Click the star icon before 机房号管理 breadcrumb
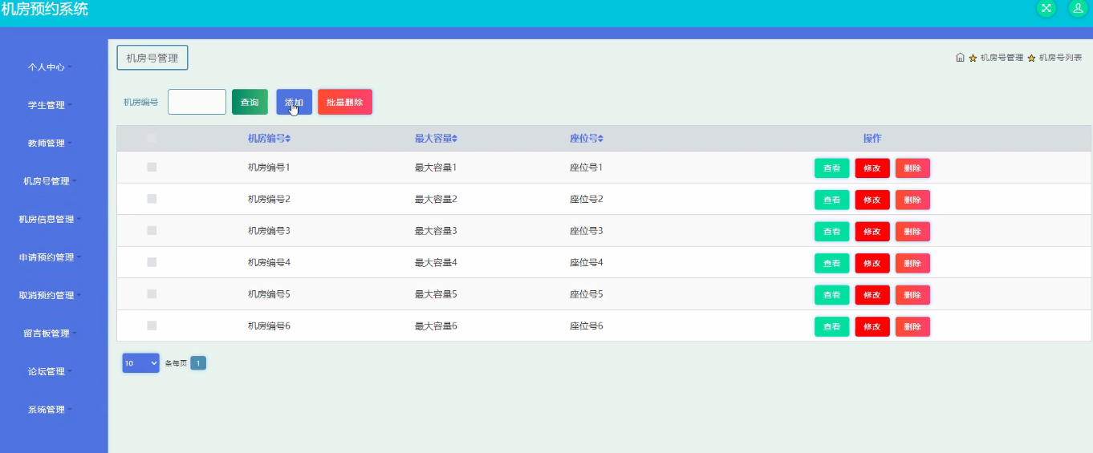Viewport: 1093px width, 453px height. (x=973, y=59)
